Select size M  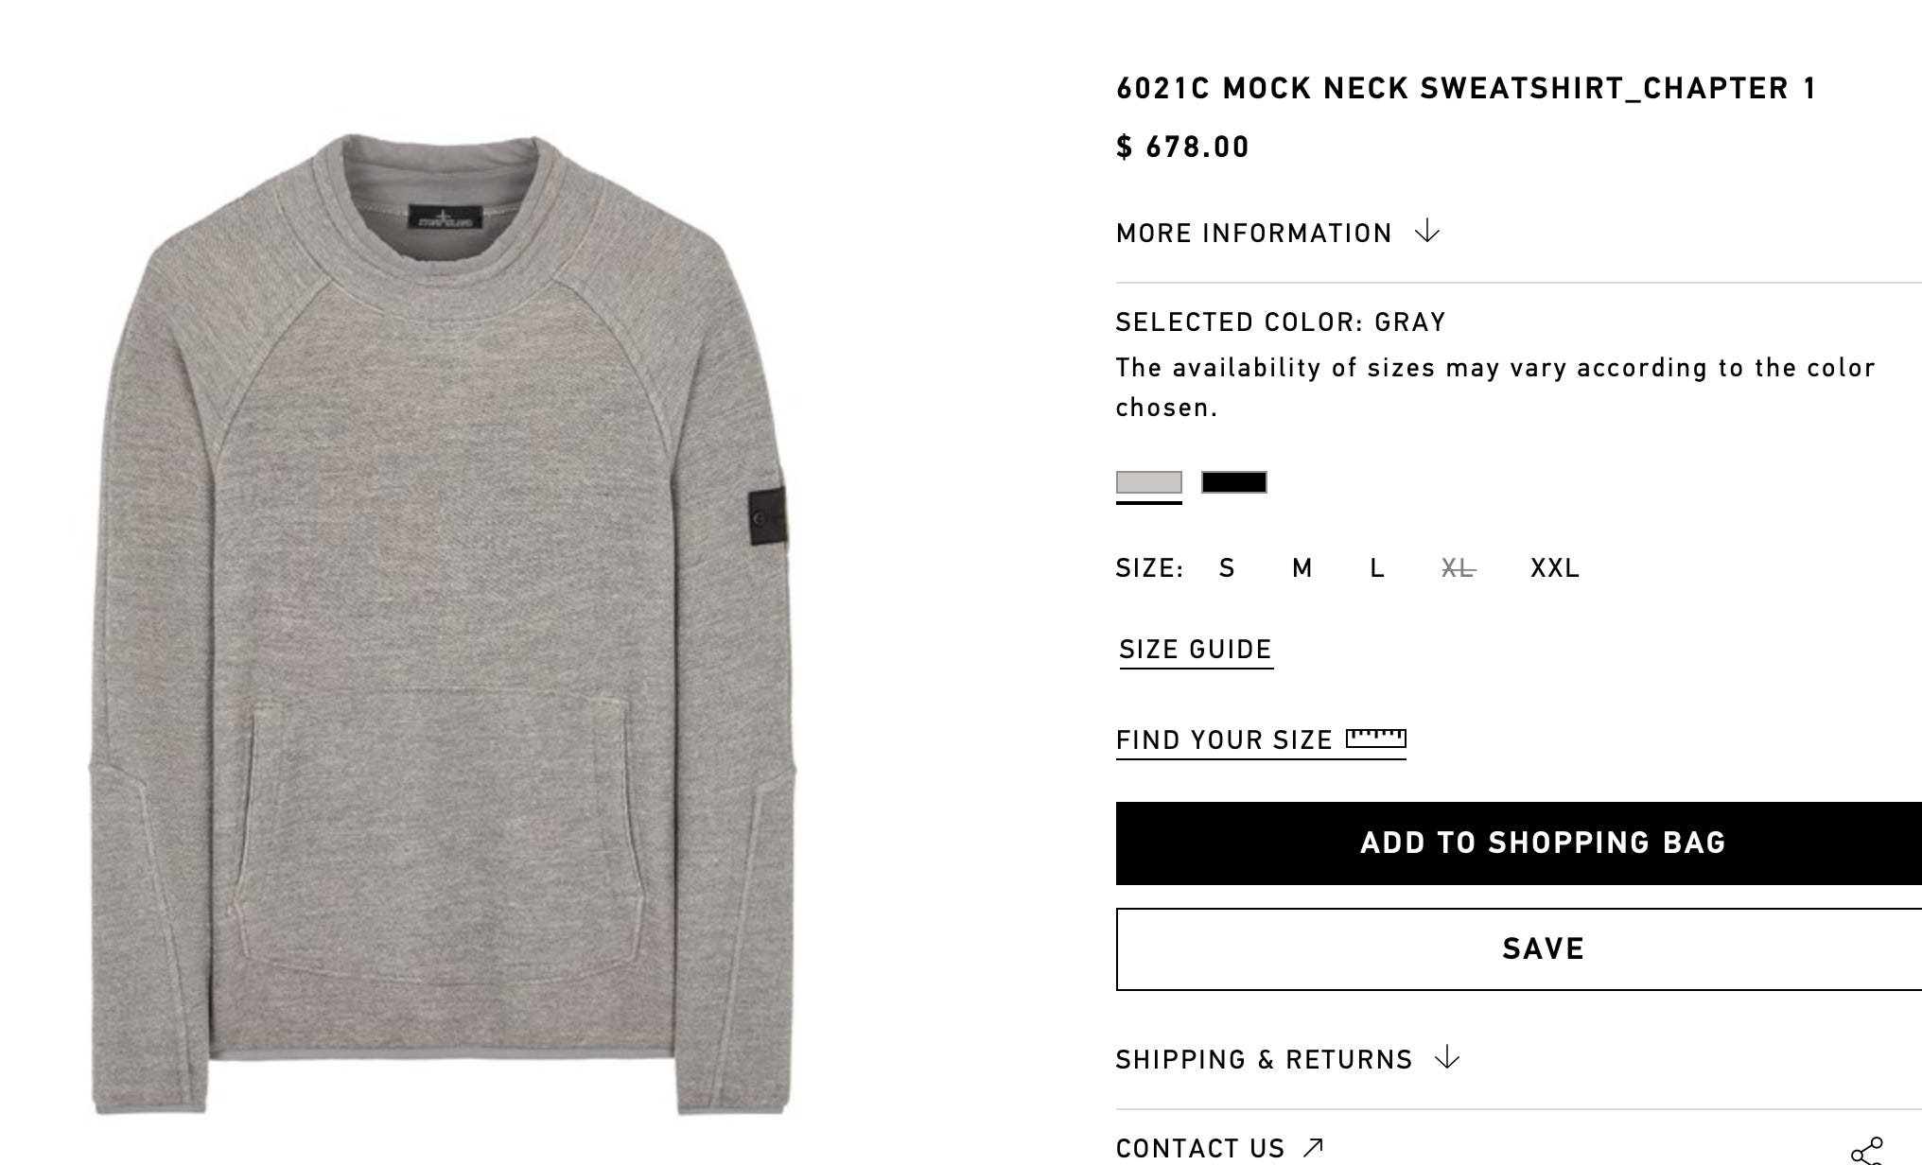point(1302,568)
